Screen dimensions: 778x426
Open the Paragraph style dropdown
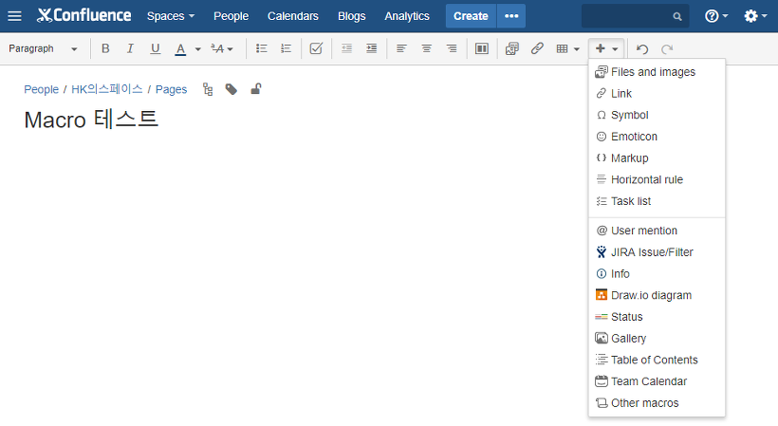tap(43, 48)
